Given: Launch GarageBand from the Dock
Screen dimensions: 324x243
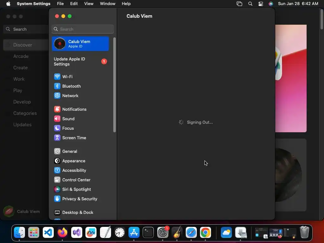Looking at the screenshot, I should point(177,233).
